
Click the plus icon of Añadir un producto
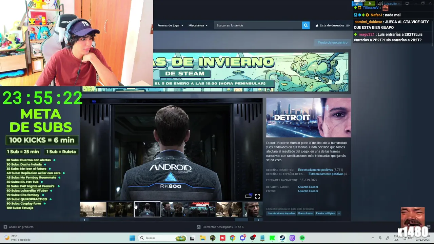click(5, 227)
